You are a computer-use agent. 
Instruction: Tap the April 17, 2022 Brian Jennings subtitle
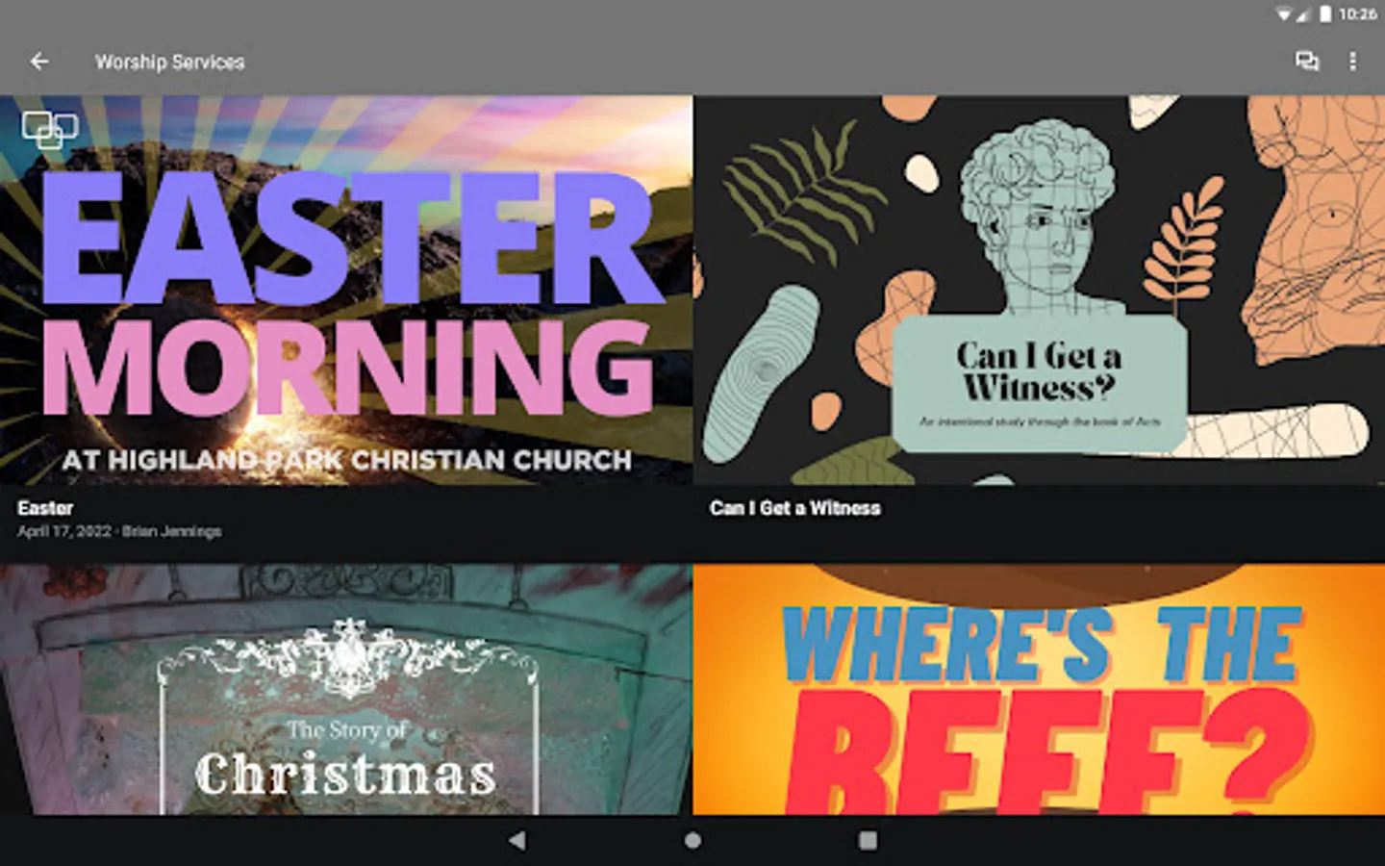tap(119, 531)
